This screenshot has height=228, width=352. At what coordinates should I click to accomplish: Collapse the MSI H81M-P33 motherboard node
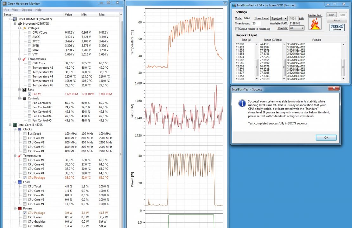pyautogui.click(x=11, y=19)
